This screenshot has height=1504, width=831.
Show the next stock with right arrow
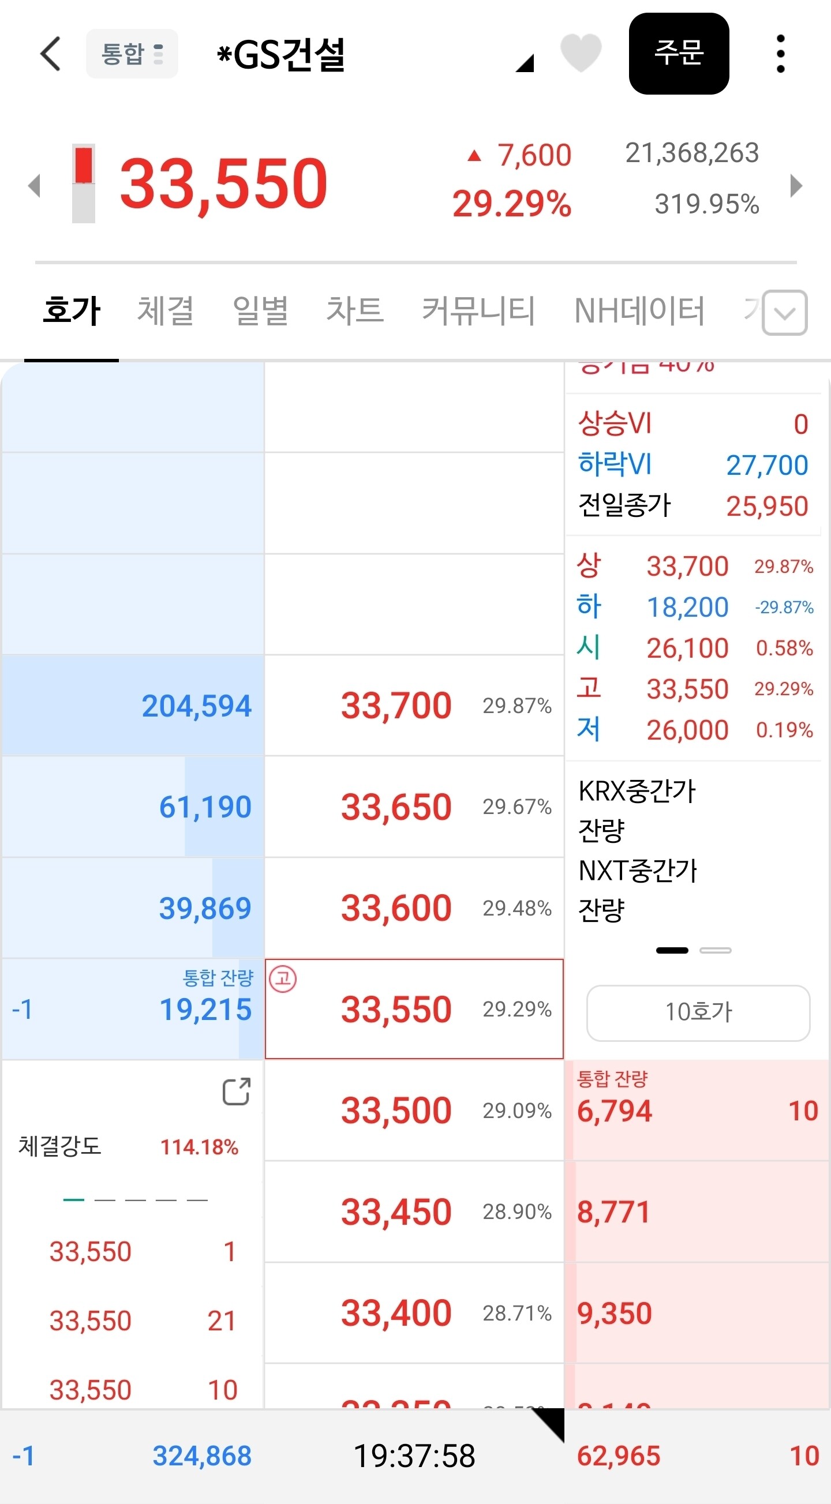(796, 186)
